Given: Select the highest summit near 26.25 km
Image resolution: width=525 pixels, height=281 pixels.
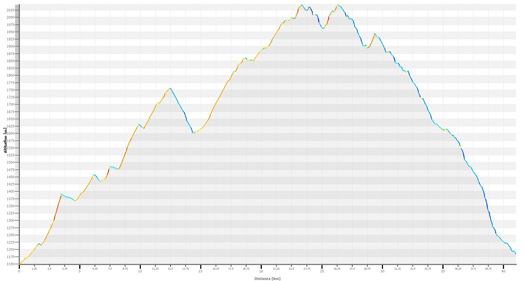Looking at the screenshot, I should click(x=338, y=5).
